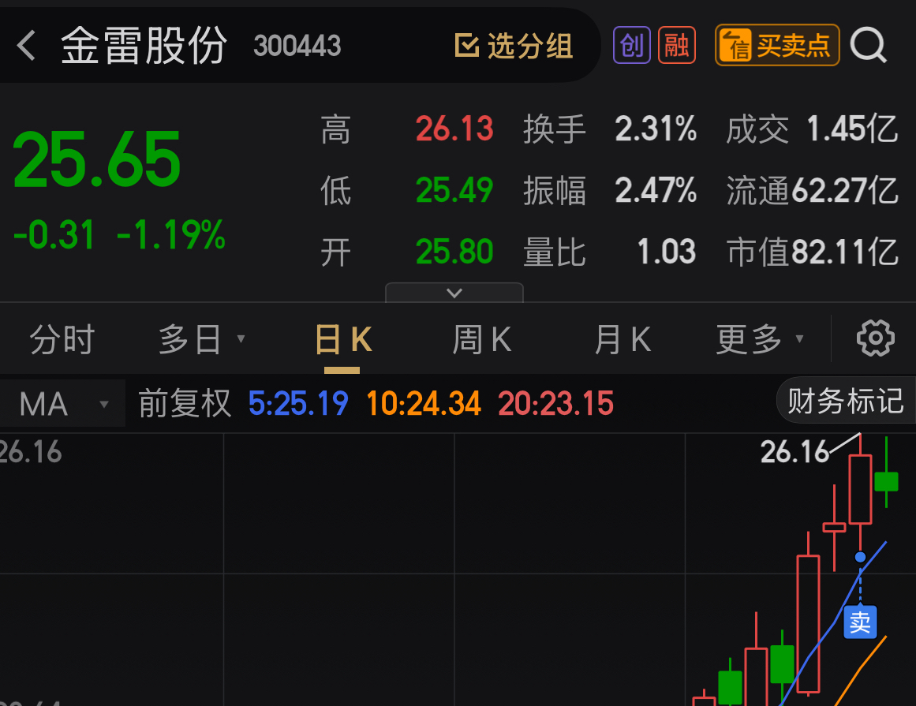Go back using the left arrow
This screenshot has width=916, height=706.
26,46
